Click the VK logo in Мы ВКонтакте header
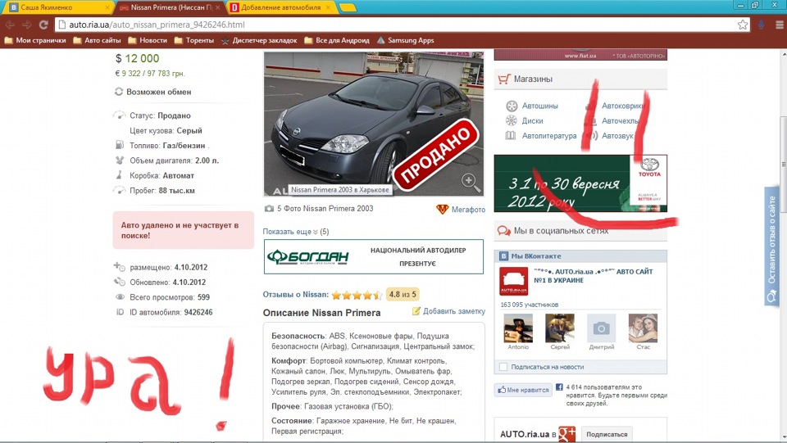Viewport: 787px width, 443px height. [503, 256]
